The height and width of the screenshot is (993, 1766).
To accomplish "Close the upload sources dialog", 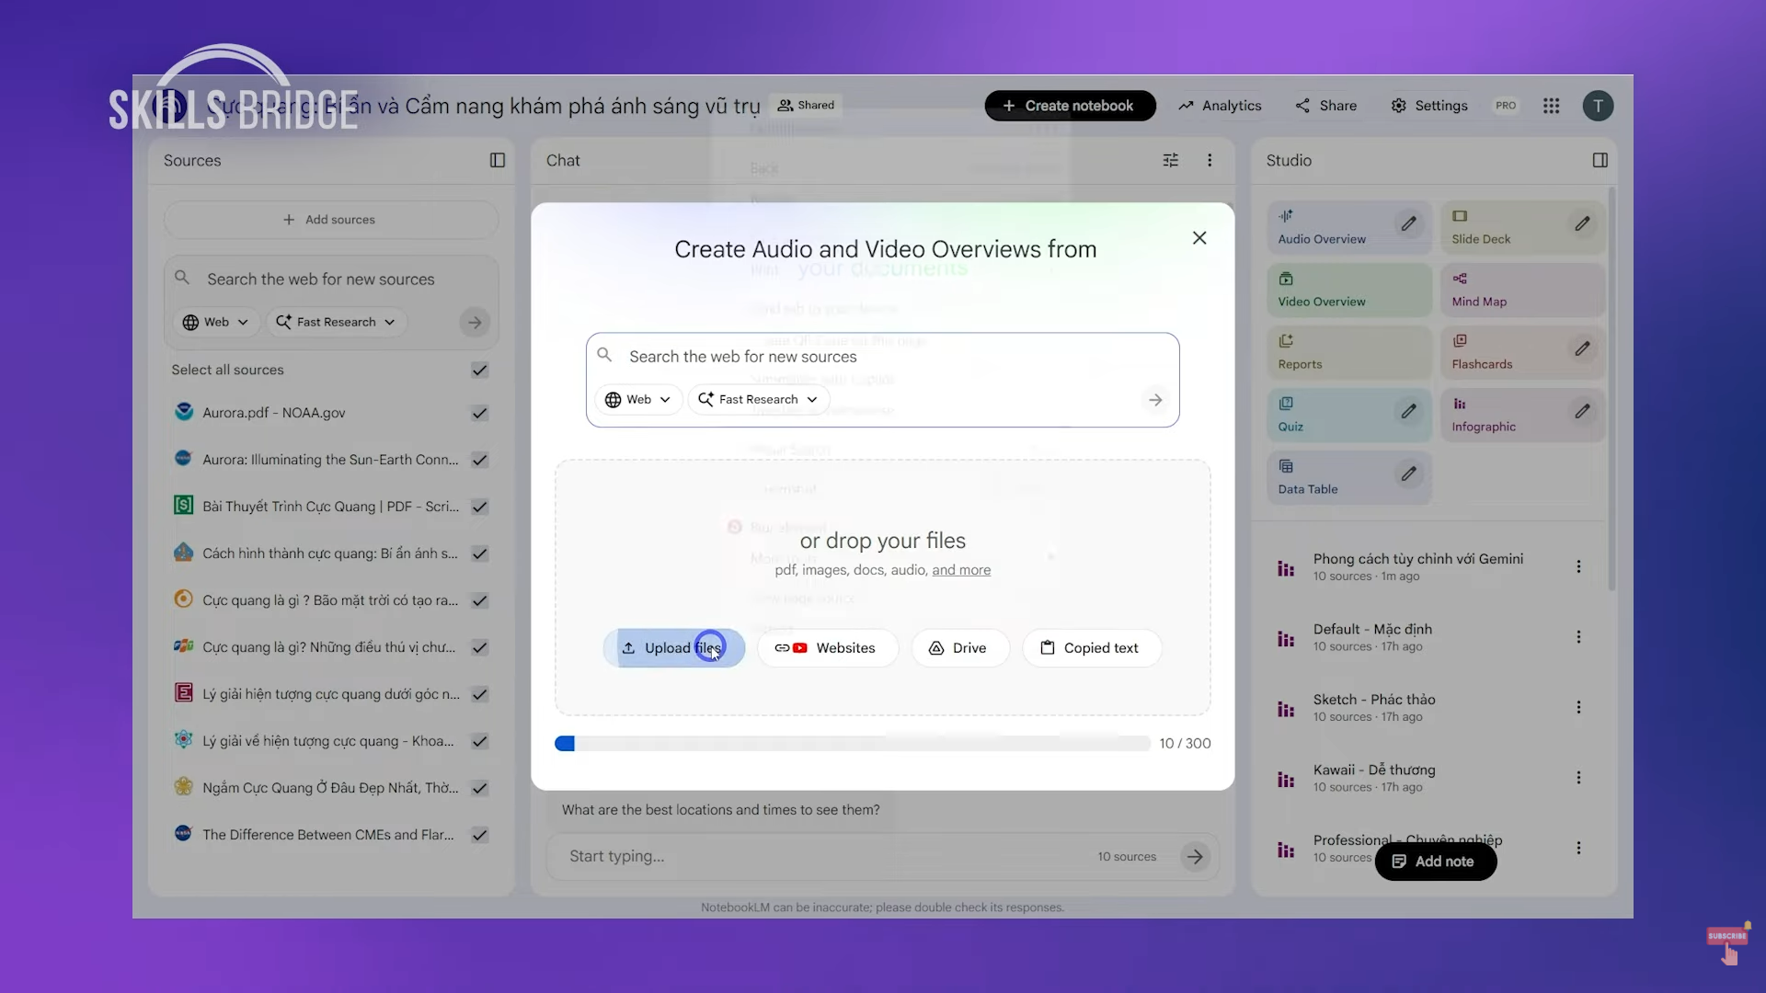I will click(x=1199, y=238).
